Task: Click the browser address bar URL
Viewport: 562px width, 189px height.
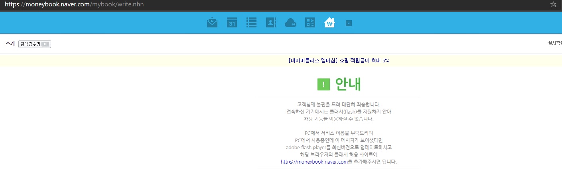Action: click(74, 4)
